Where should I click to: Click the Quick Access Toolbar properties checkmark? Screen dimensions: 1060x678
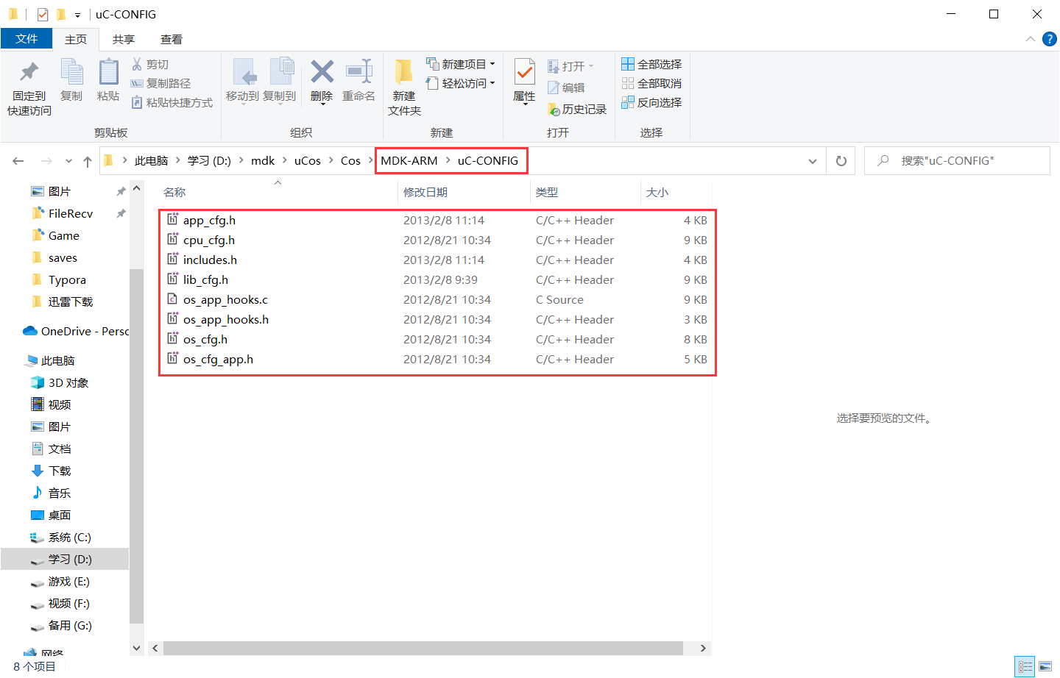click(x=42, y=14)
